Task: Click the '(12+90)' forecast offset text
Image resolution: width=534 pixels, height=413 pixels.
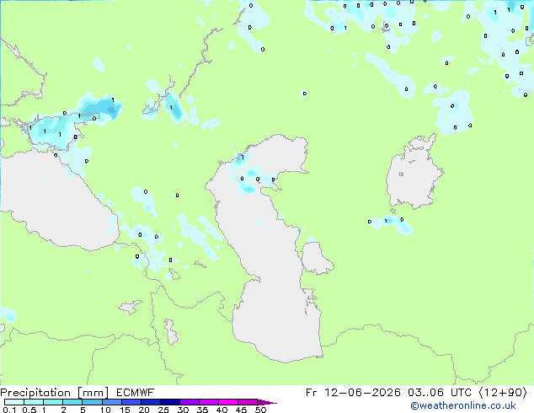Action: click(504, 393)
